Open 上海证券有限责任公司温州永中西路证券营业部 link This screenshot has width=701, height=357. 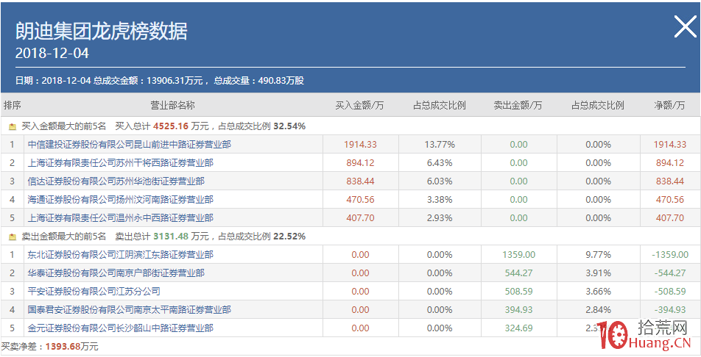tap(121, 217)
